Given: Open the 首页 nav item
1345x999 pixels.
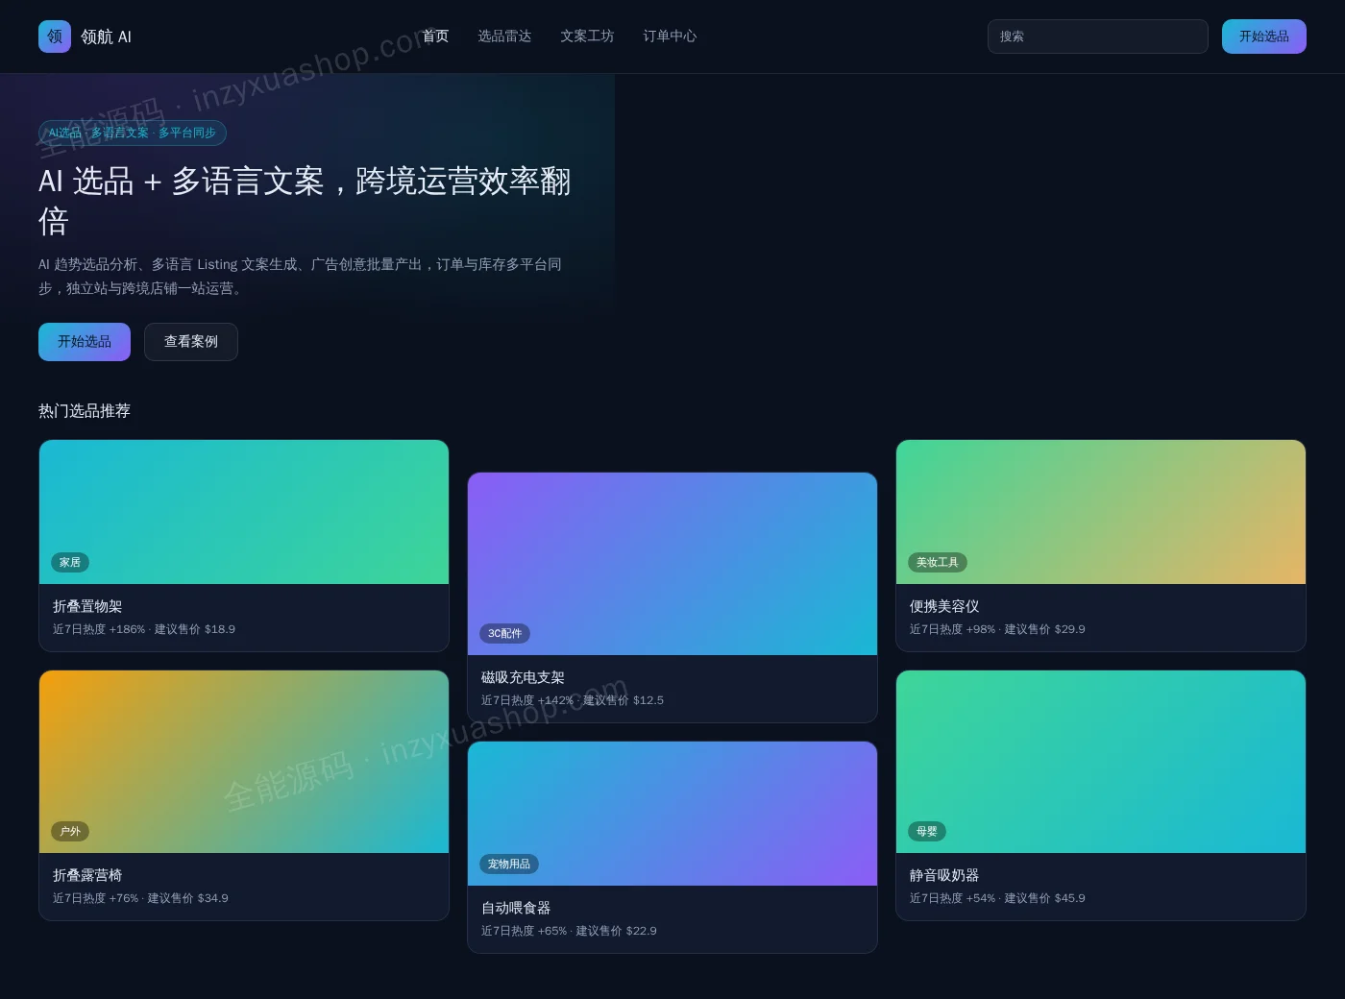Looking at the screenshot, I should (435, 37).
